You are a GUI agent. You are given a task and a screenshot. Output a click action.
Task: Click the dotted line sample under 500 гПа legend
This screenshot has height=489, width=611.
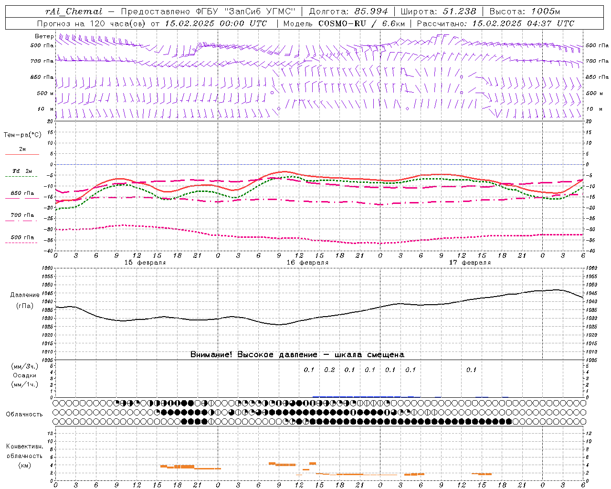[22, 243]
